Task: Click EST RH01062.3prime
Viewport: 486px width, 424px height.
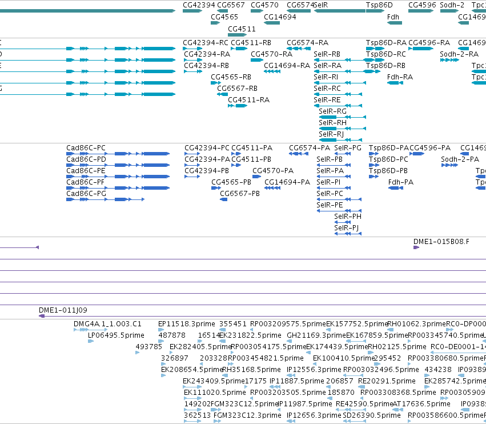Action: (x=416, y=324)
